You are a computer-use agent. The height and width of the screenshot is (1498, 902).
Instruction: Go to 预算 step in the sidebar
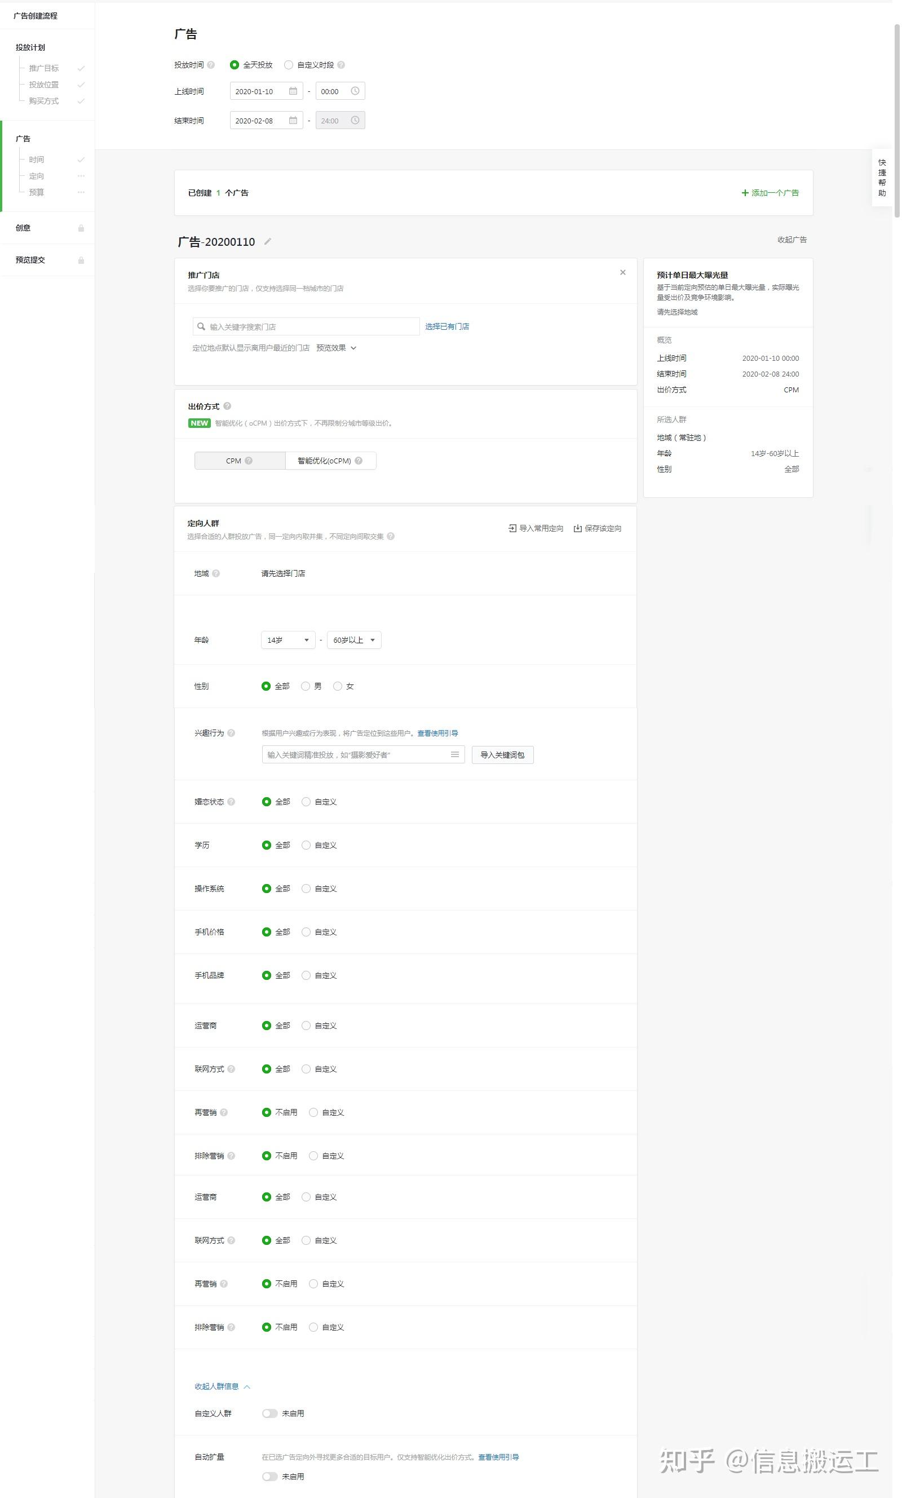click(37, 192)
